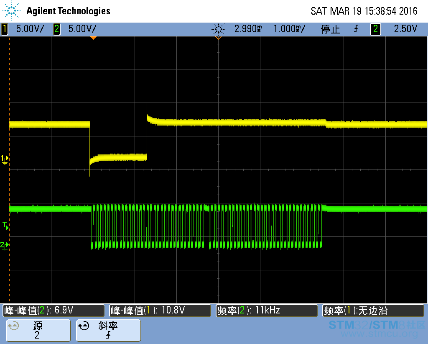The width and height of the screenshot is (428, 344).
Task: Click the 峰-峰值(1): 10.8V measurement
Action: tap(160, 311)
